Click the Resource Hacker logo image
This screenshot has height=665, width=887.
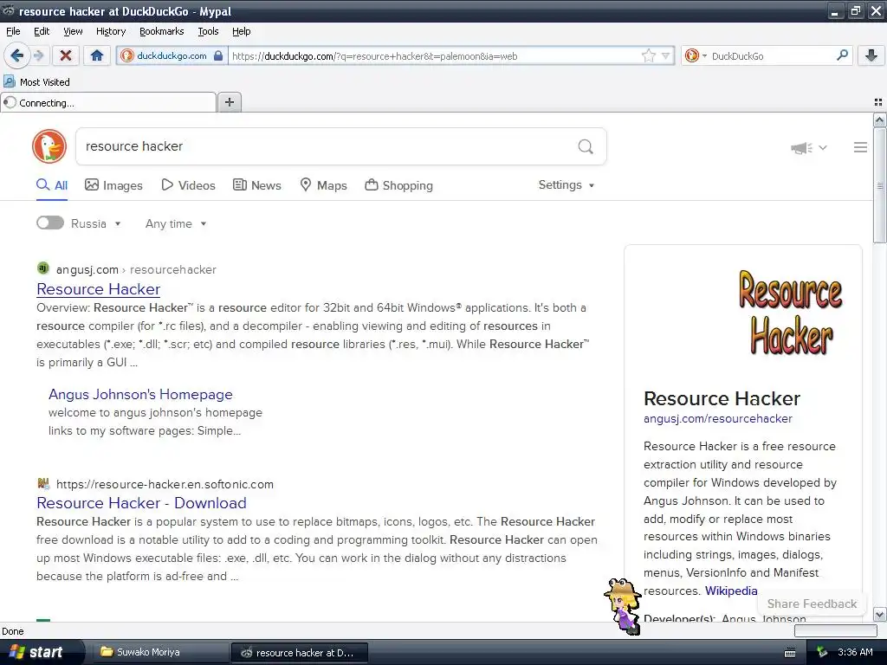pyautogui.click(x=790, y=312)
